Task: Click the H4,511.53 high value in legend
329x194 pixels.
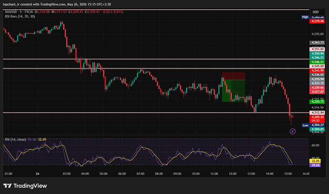Action: point(59,12)
